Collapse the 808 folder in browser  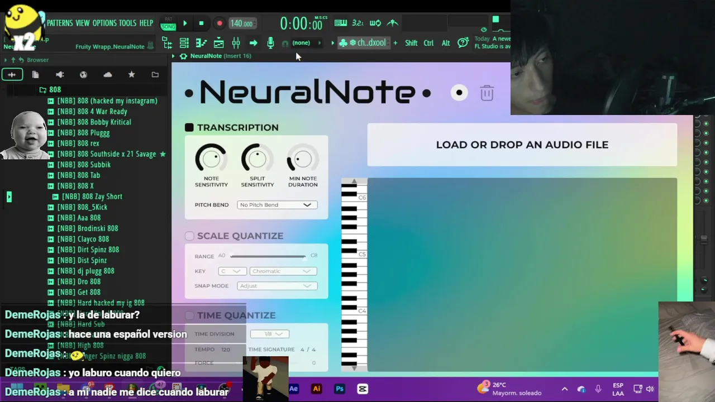pyautogui.click(x=43, y=90)
